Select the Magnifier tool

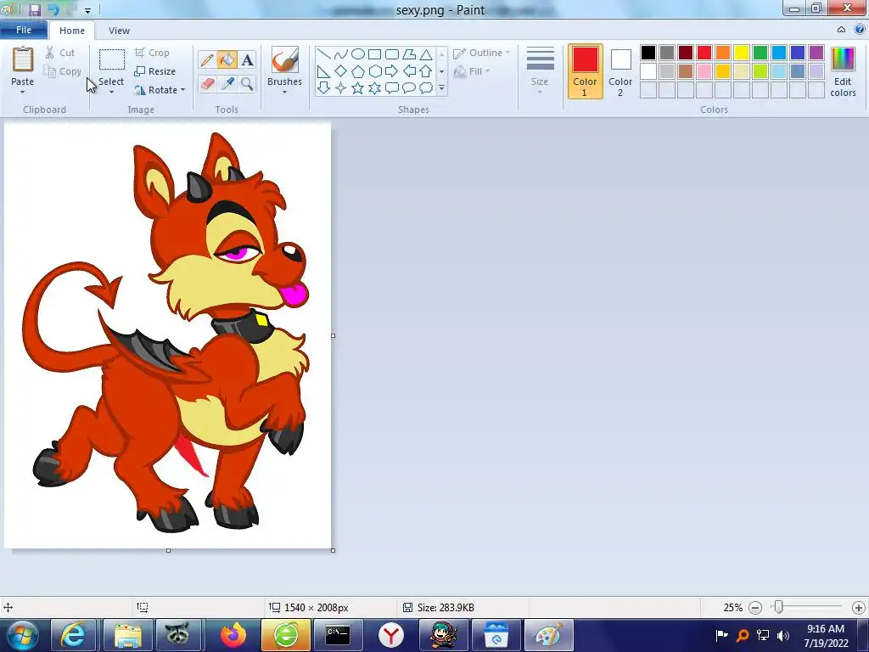(x=247, y=84)
